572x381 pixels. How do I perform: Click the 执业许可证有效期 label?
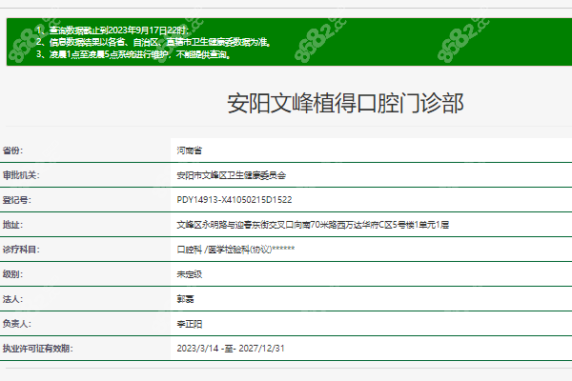[x=37, y=349]
